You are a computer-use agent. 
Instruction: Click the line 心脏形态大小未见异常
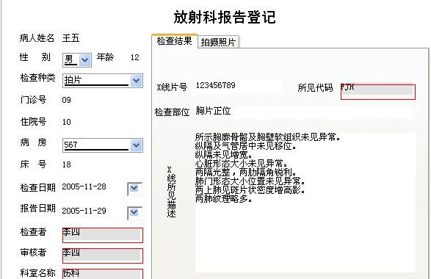click(242, 163)
